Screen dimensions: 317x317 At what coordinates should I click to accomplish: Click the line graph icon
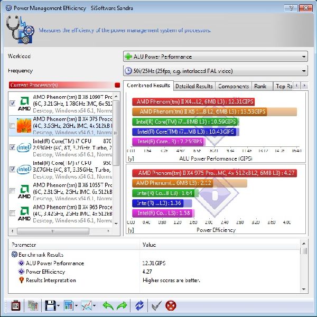pyautogui.click(x=87, y=305)
